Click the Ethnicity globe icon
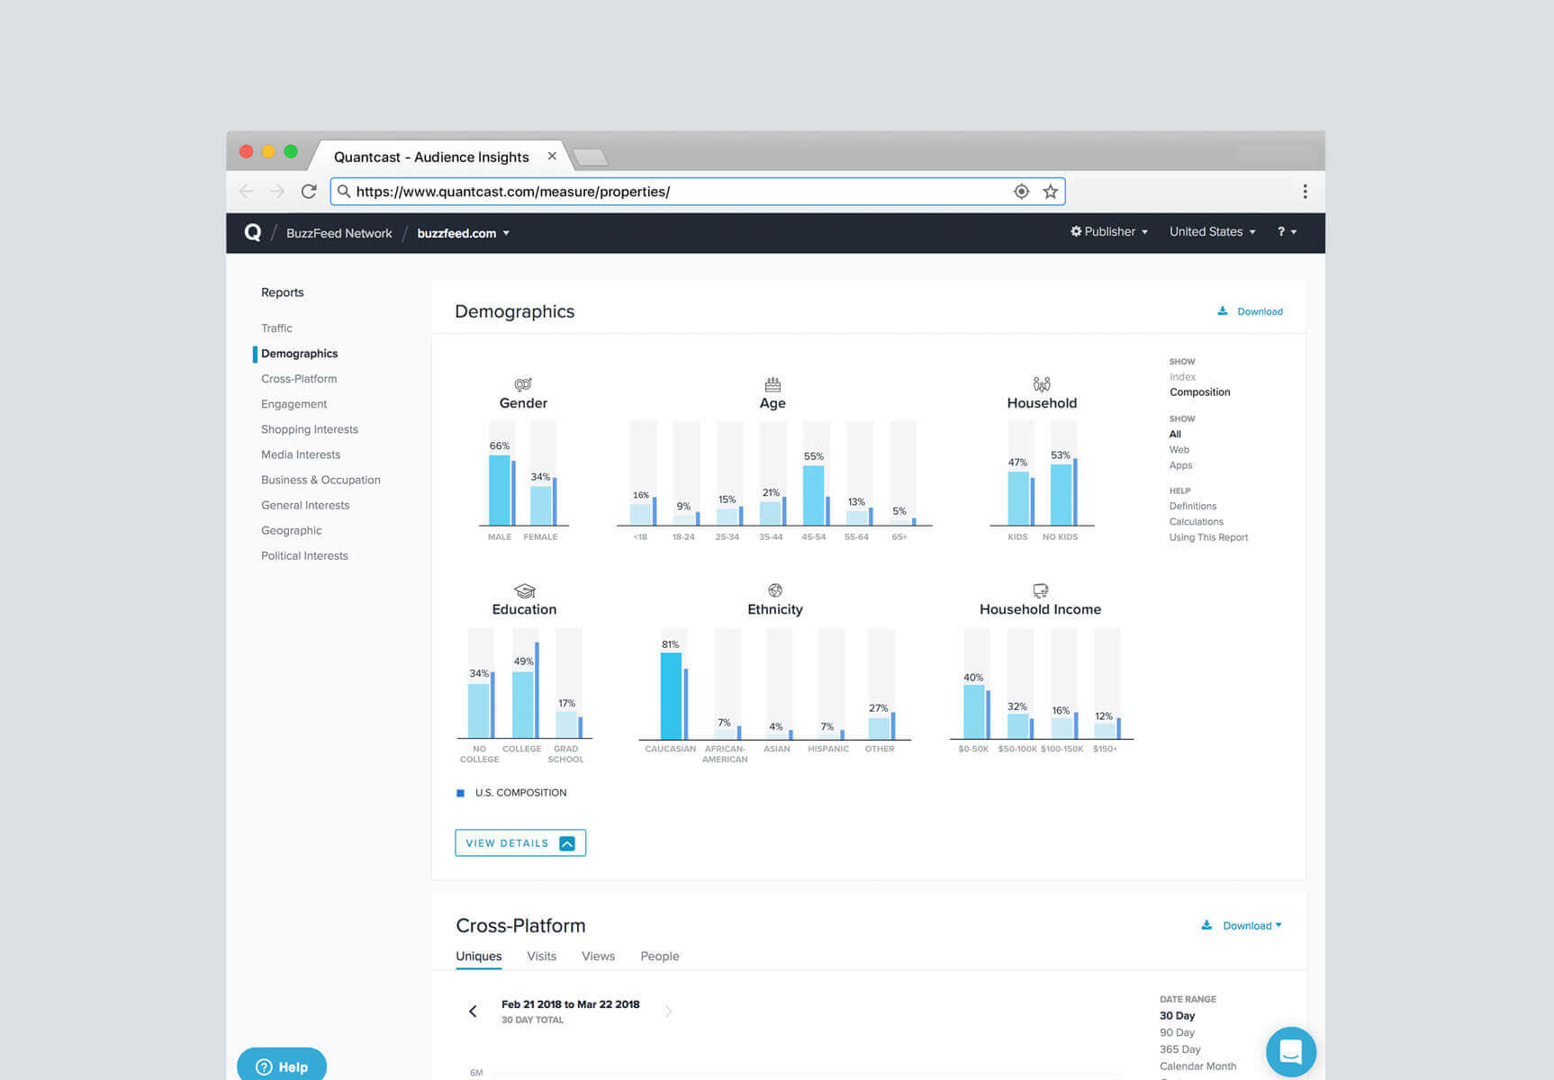This screenshot has height=1080, width=1554. (775, 590)
